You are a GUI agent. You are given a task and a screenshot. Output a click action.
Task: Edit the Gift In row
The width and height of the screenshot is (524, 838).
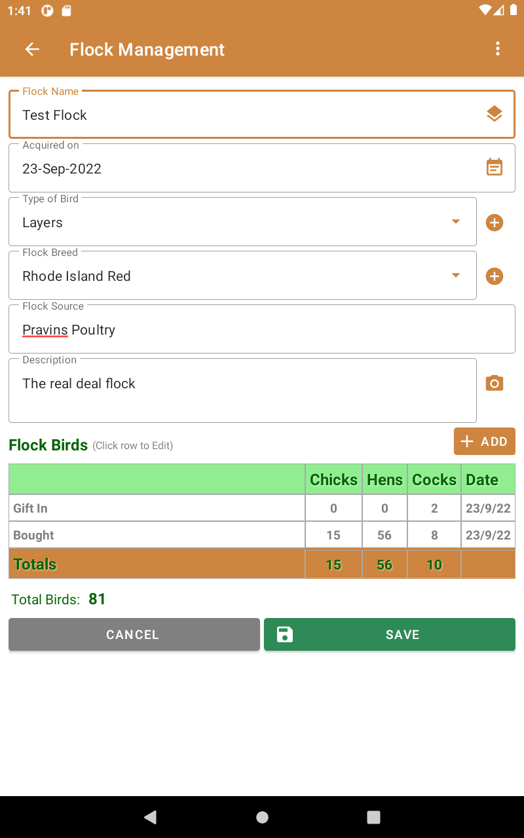click(157, 508)
